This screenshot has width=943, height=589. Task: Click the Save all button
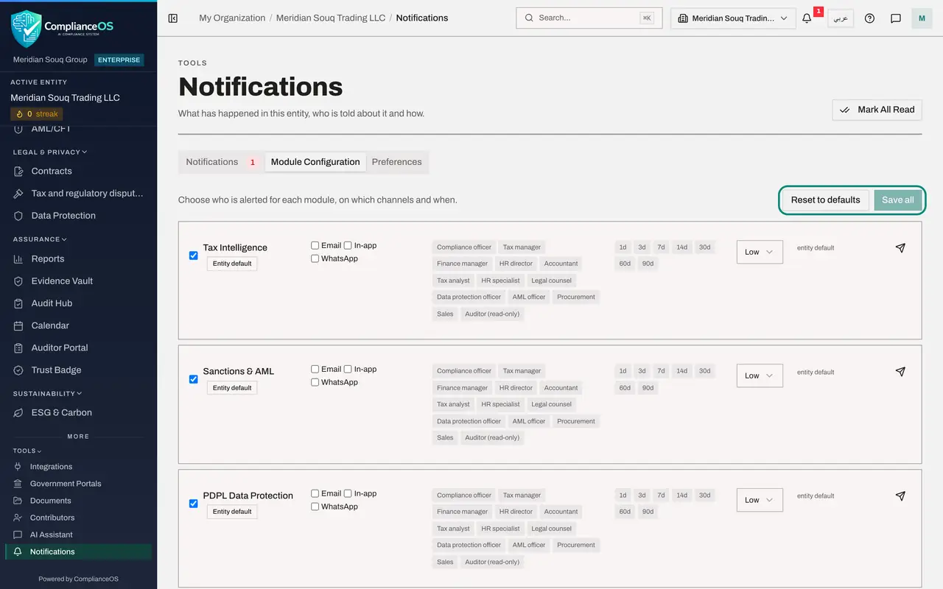(x=898, y=200)
